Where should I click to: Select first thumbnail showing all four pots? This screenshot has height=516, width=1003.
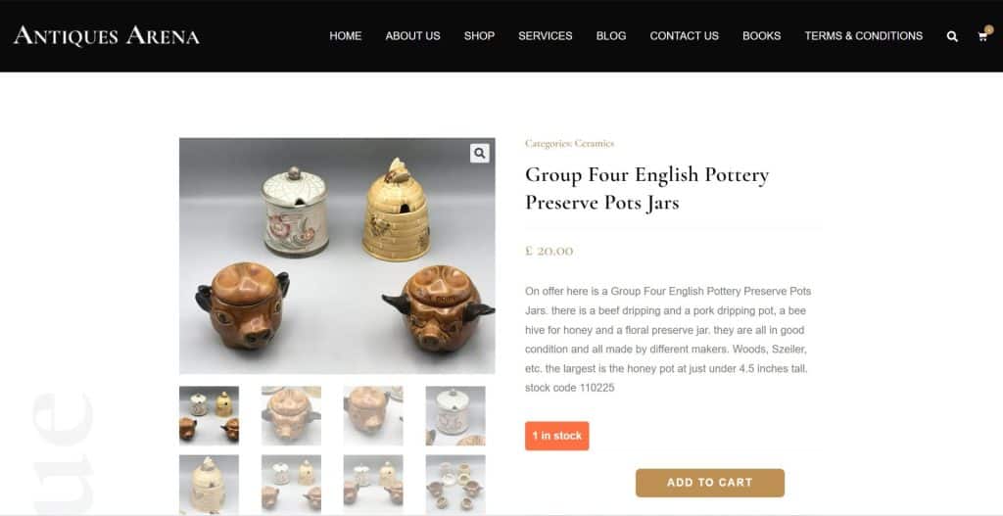(210, 415)
